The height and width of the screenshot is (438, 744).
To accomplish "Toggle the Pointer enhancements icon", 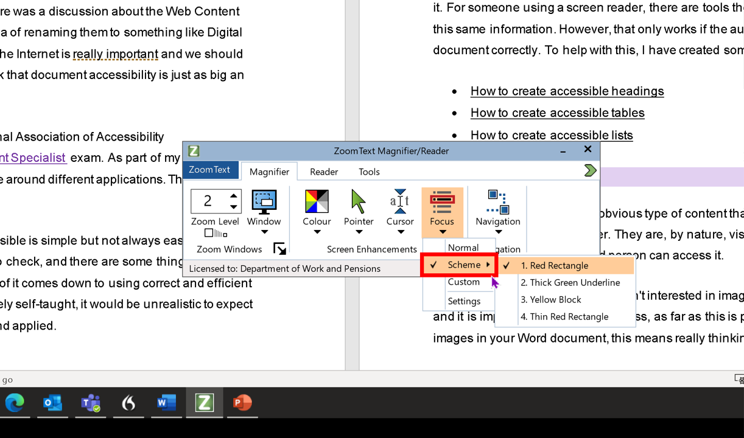I will 358,201.
